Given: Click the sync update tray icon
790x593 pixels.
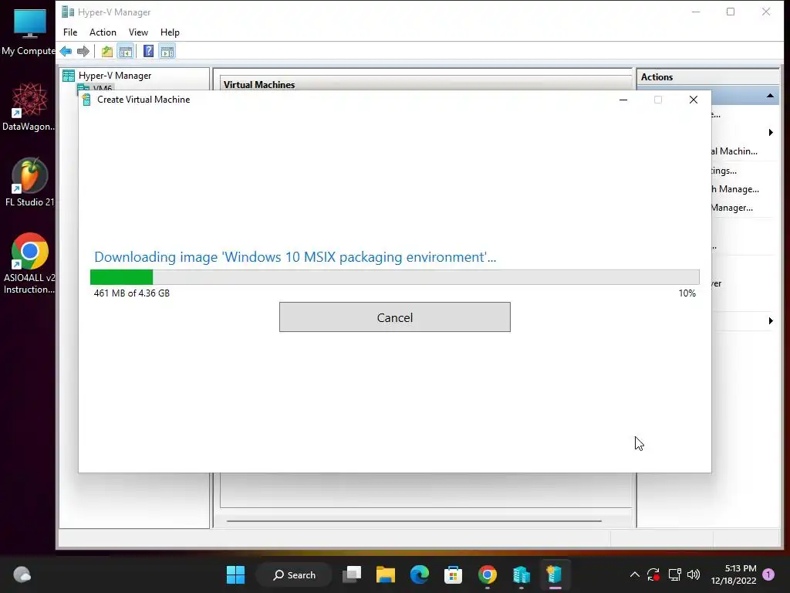Looking at the screenshot, I should pyautogui.click(x=653, y=574).
